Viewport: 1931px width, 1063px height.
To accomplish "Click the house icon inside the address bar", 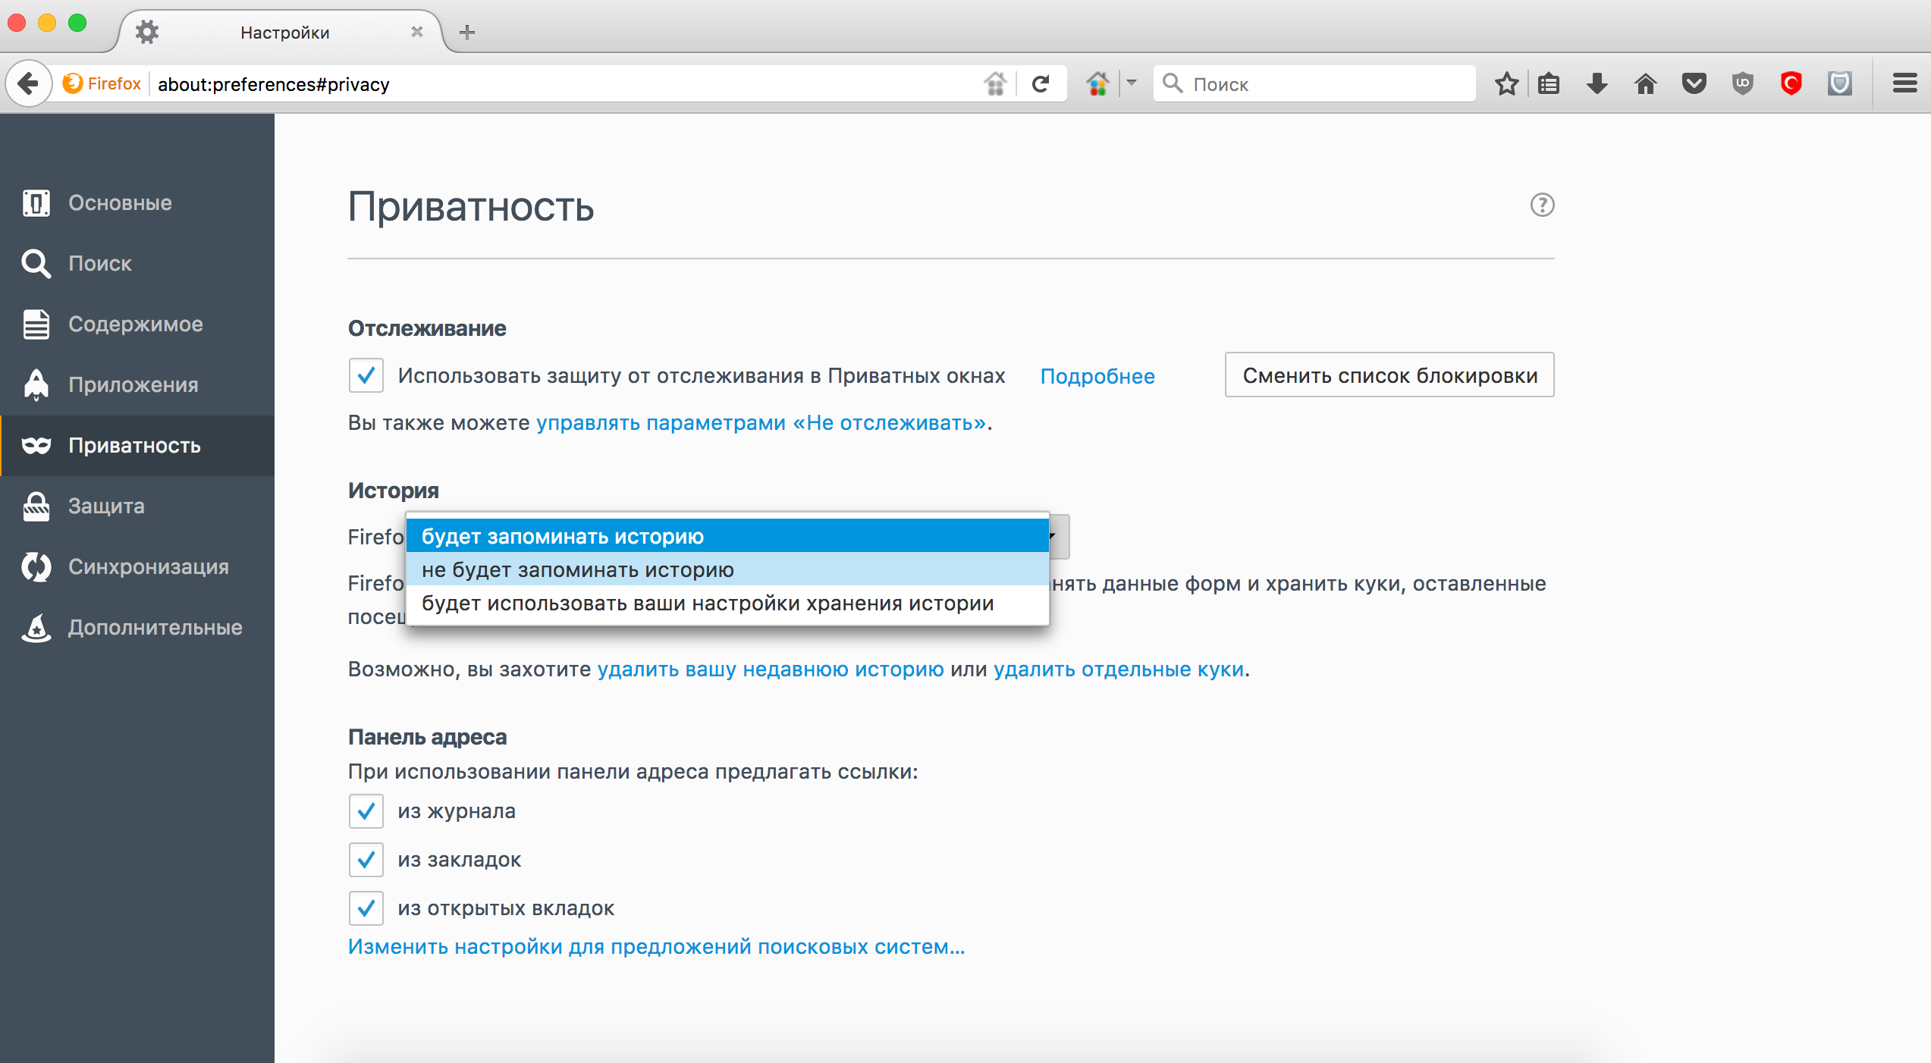I will (x=995, y=83).
